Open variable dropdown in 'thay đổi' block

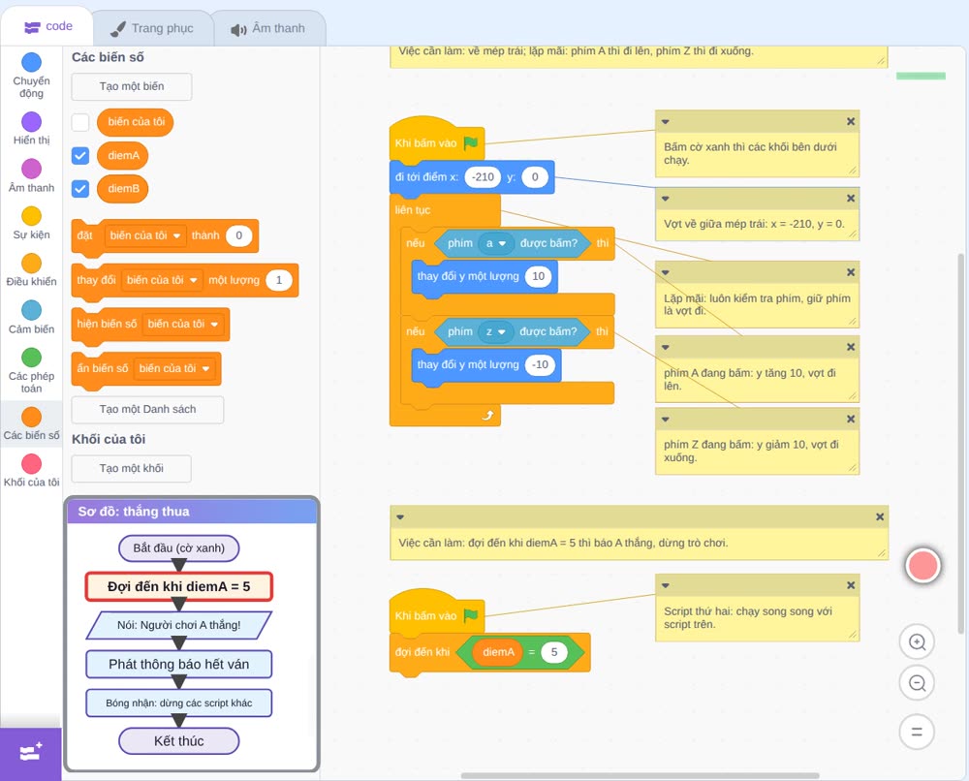(162, 280)
